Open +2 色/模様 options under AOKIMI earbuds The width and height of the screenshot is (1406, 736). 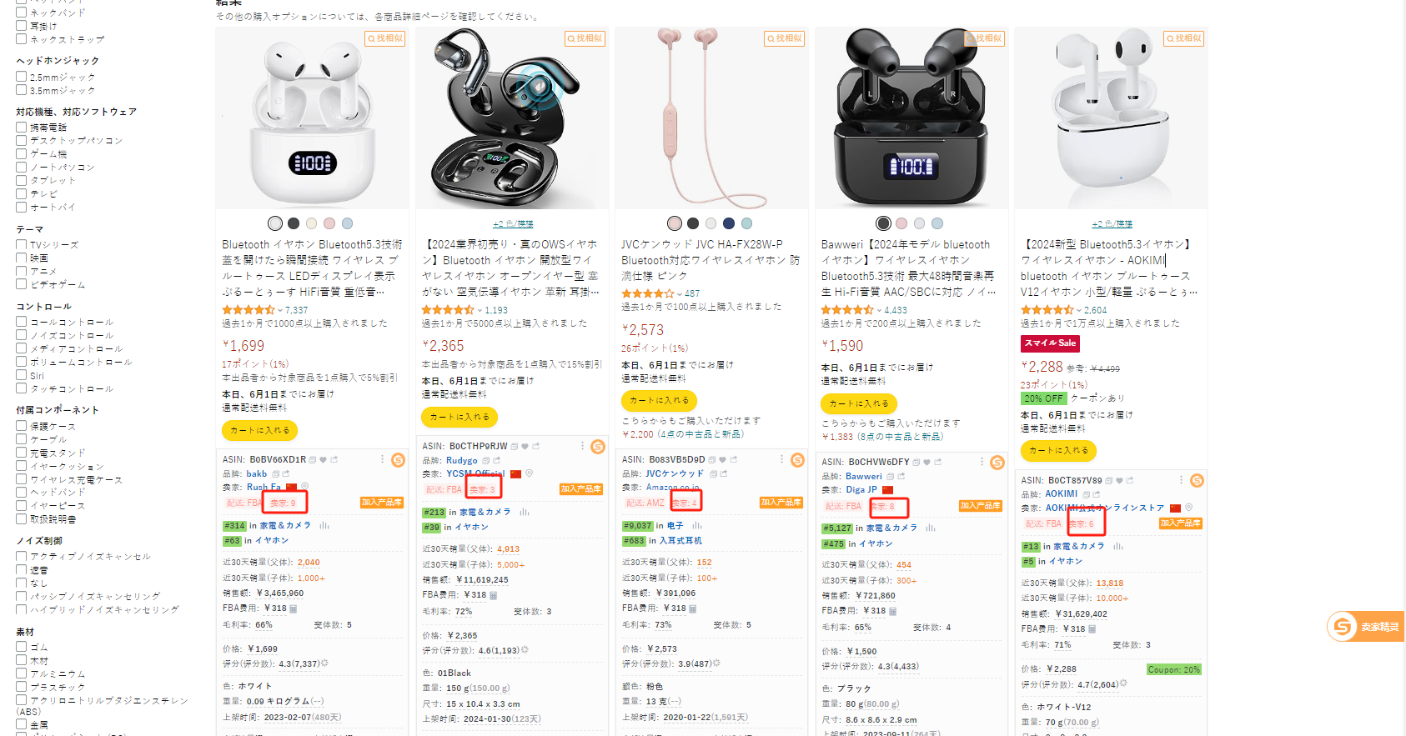(x=1112, y=224)
